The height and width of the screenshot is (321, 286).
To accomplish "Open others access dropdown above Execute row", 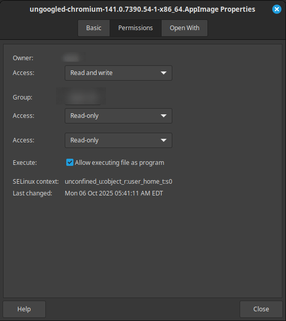I will [118, 140].
